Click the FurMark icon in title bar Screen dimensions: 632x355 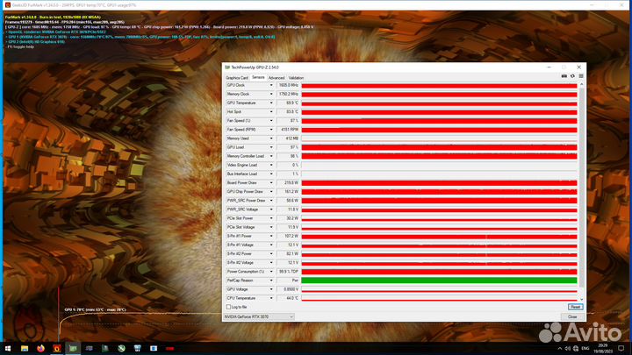pyautogui.click(x=8, y=5)
